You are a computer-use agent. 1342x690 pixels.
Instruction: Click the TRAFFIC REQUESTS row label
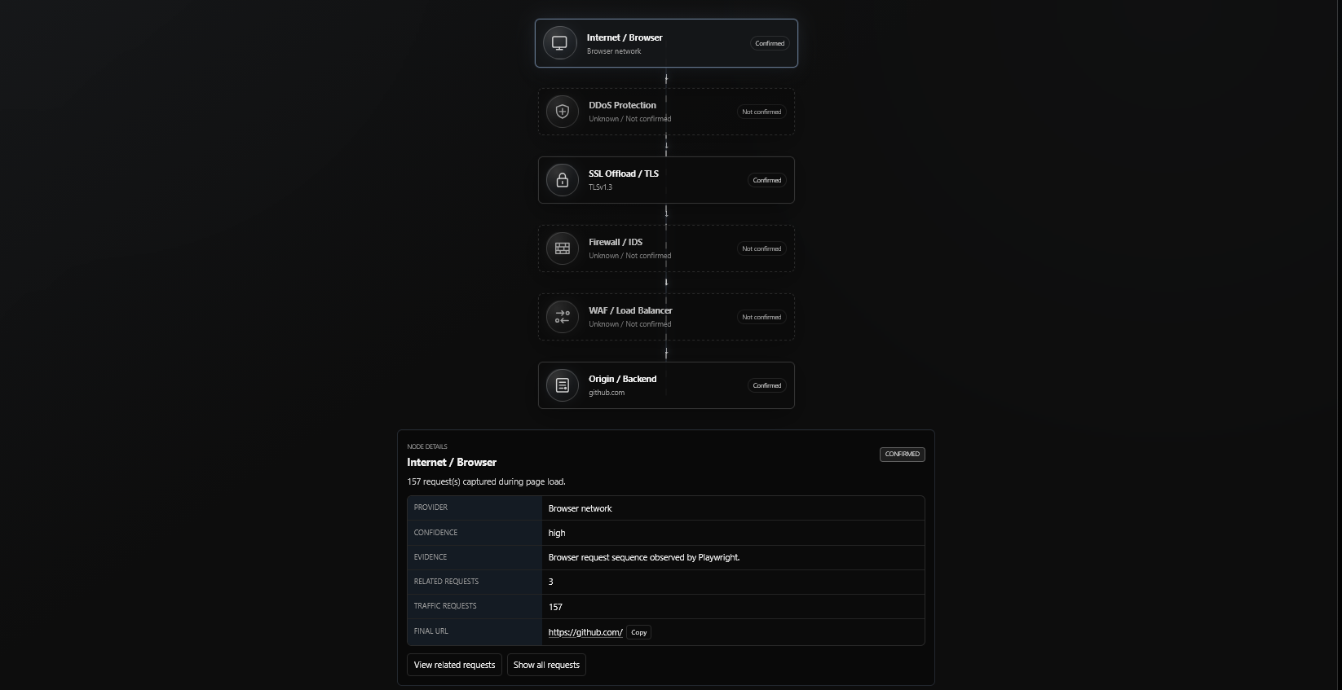tap(445, 606)
